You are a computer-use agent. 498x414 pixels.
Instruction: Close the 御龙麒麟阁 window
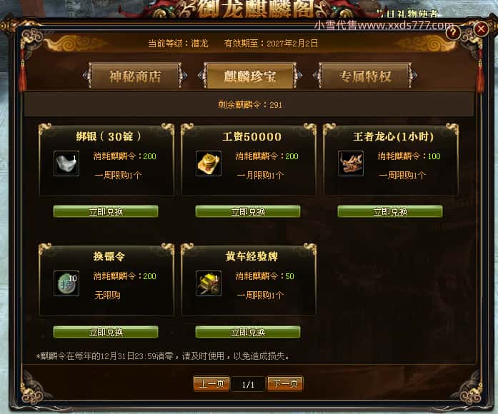pyautogui.click(x=481, y=29)
